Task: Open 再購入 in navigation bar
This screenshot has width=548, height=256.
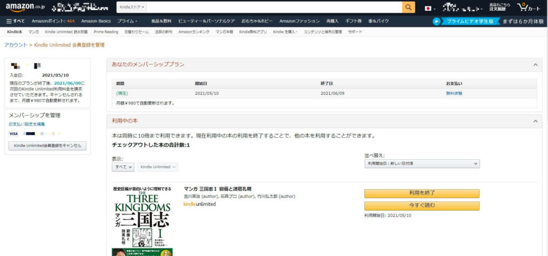Action: tap(332, 21)
